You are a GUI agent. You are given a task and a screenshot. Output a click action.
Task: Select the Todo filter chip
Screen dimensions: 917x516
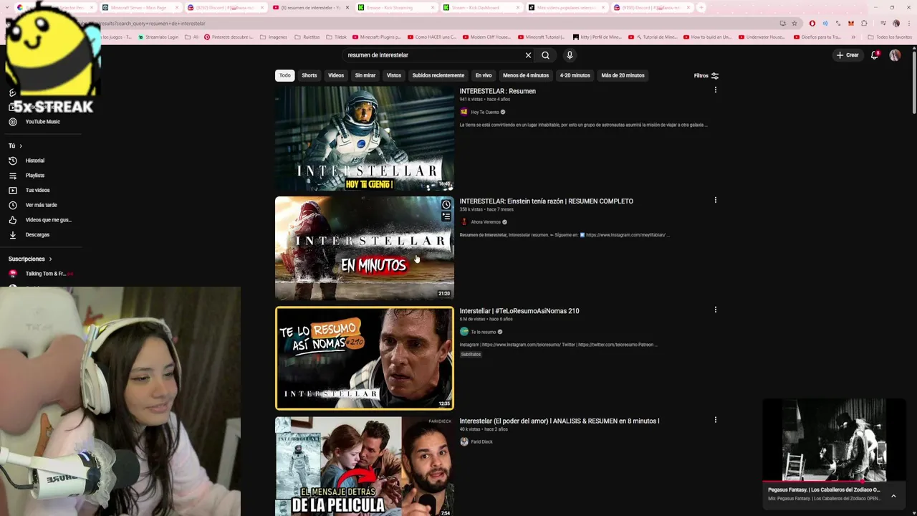(x=285, y=75)
